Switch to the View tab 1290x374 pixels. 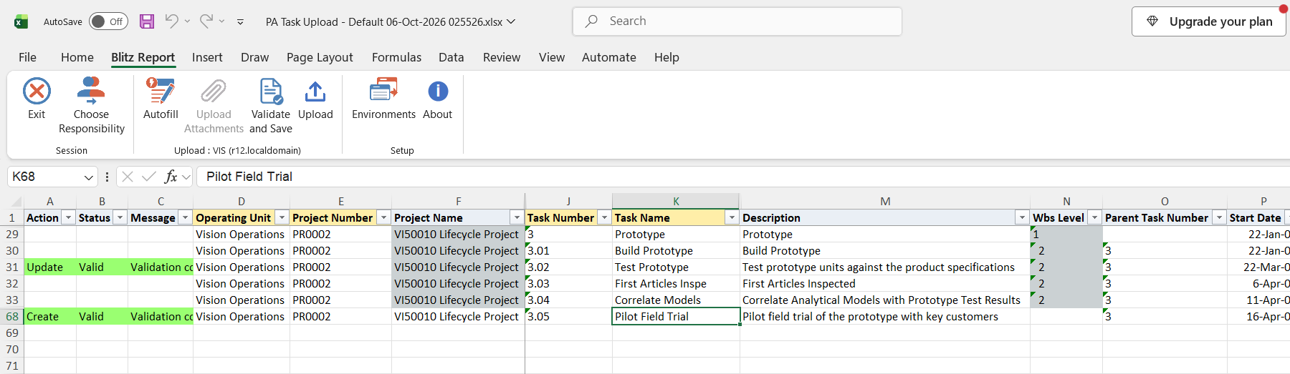(x=552, y=57)
